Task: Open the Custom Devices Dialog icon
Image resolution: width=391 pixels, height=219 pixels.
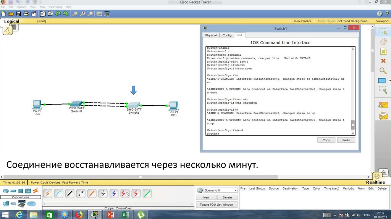Action: tap(107, 14)
